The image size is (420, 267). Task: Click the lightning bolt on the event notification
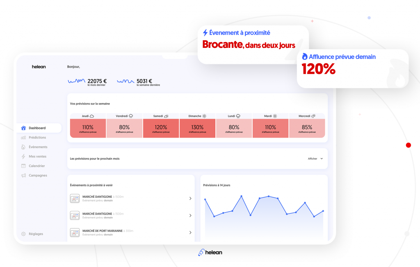tap(205, 32)
